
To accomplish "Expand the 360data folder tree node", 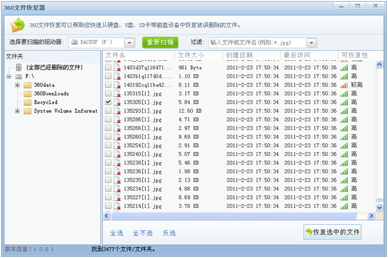I will click(17, 85).
